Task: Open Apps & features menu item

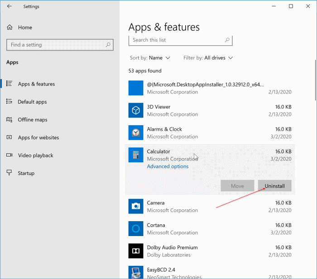Action: click(x=36, y=84)
